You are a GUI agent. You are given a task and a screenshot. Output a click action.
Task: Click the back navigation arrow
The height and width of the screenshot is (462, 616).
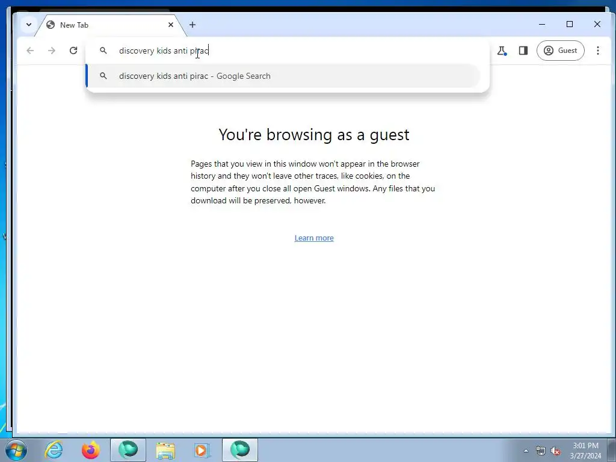coord(30,51)
